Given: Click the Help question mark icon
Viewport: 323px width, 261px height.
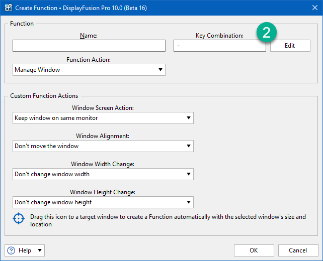Looking at the screenshot, I should click(11, 250).
